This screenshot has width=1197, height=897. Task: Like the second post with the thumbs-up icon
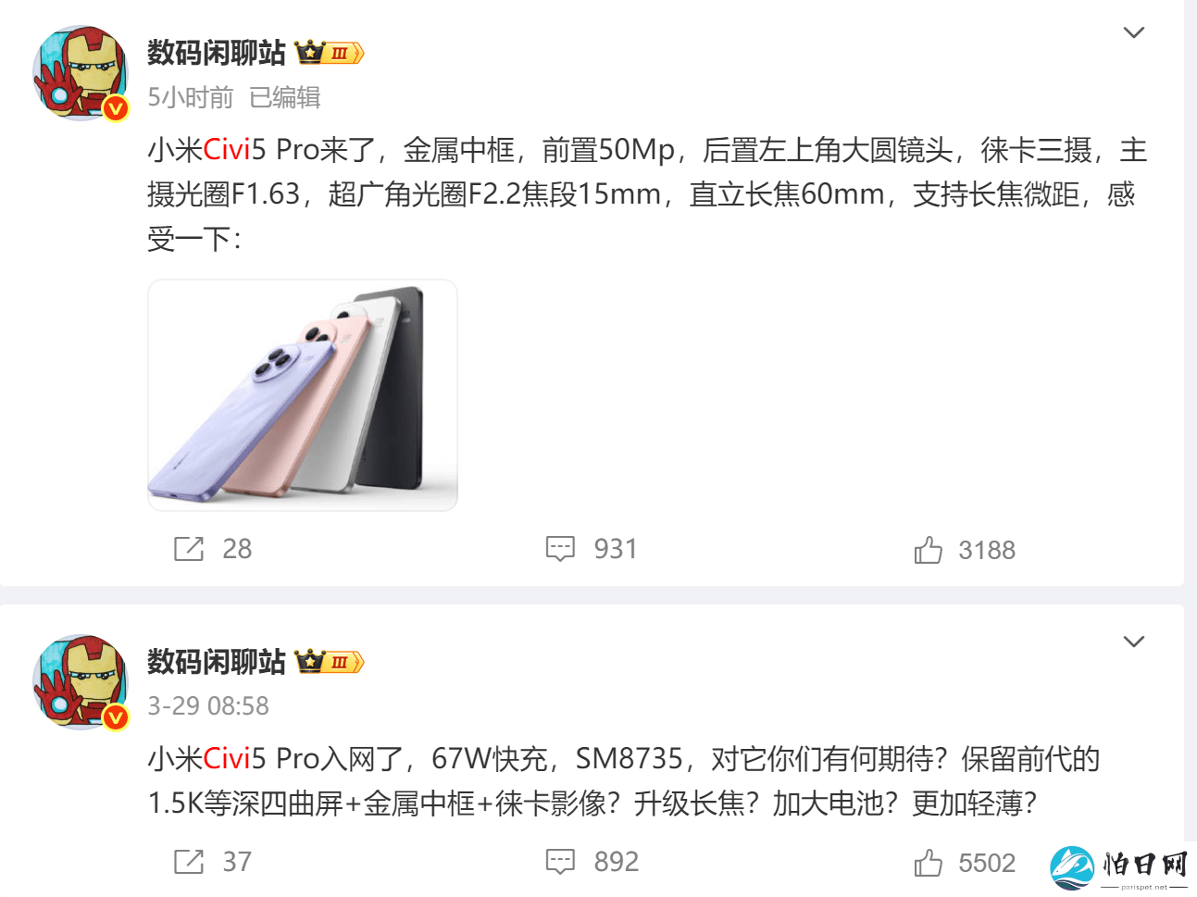tap(928, 863)
